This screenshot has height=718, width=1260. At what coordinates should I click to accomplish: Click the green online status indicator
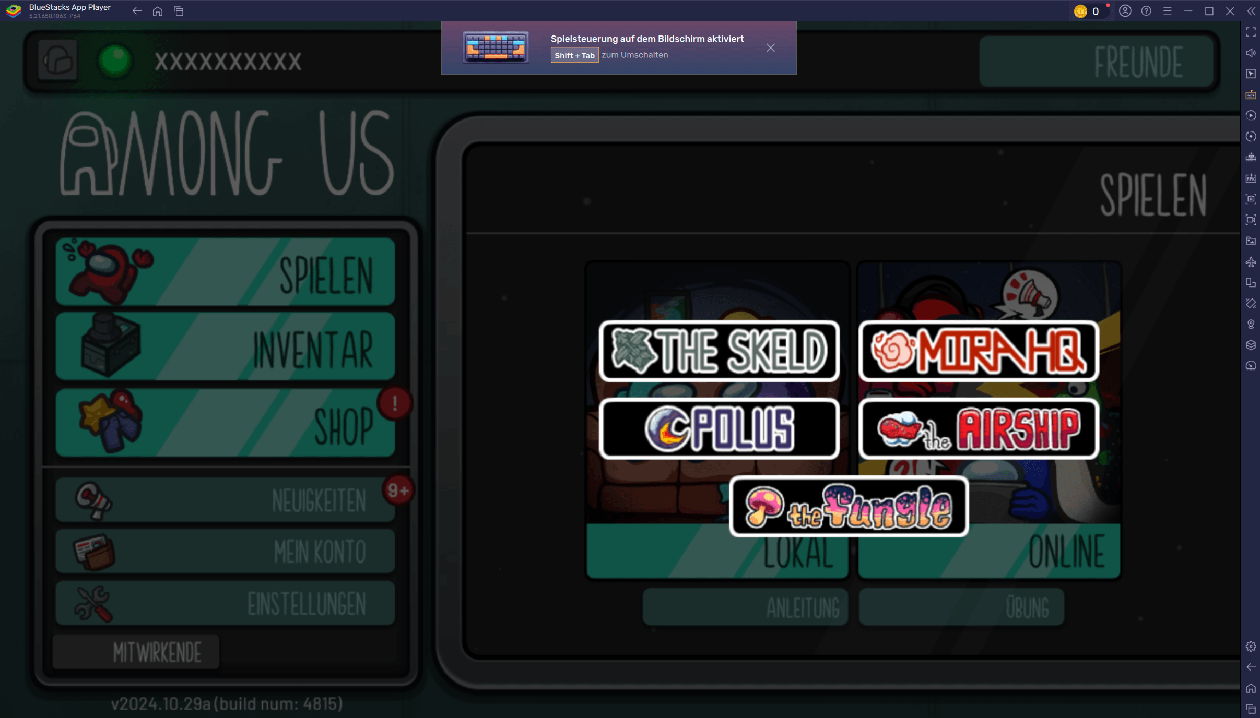[x=115, y=61]
